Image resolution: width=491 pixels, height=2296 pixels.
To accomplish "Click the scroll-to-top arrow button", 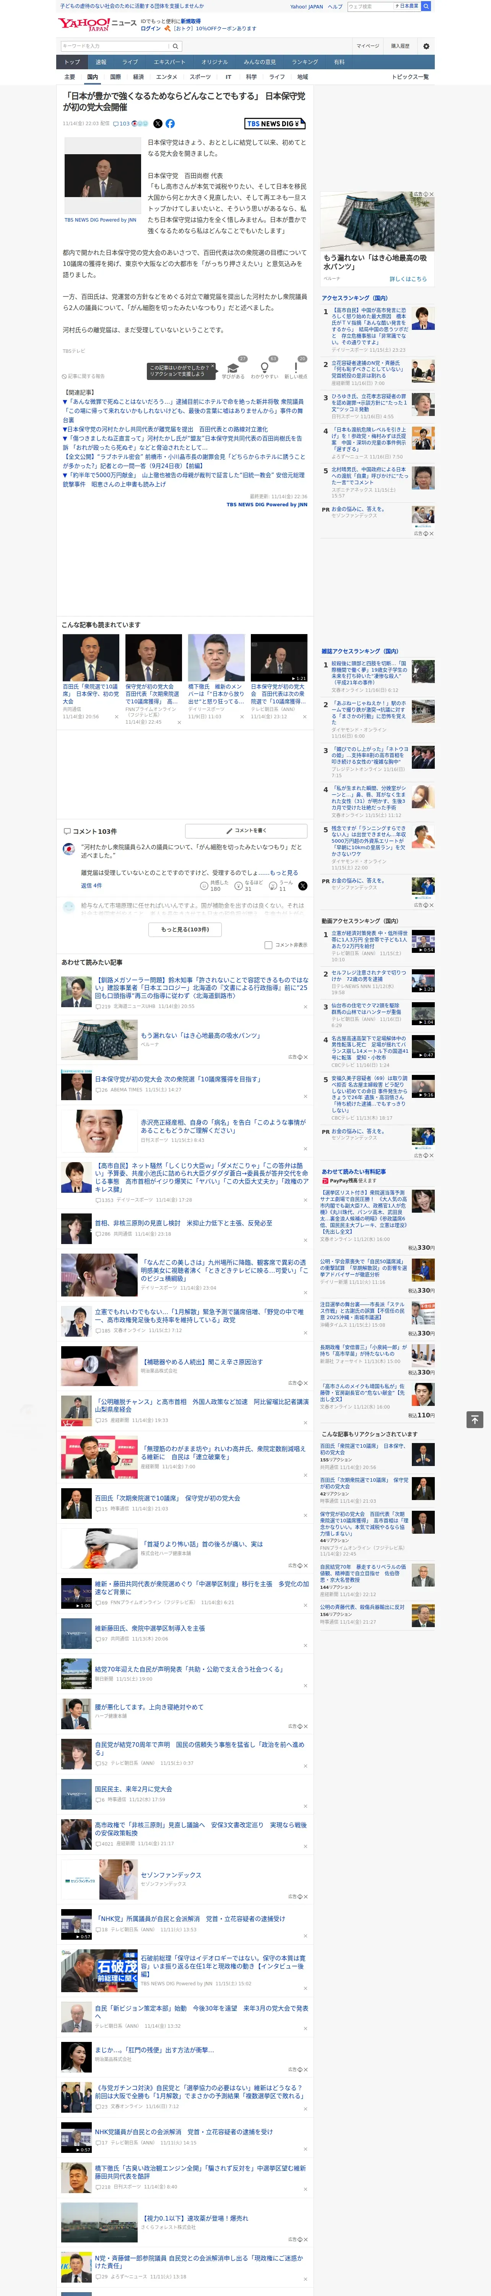I will (475, 1420).
